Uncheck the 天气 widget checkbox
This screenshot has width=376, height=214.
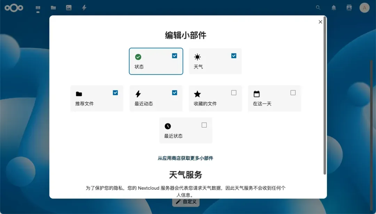tap(234, 56)
